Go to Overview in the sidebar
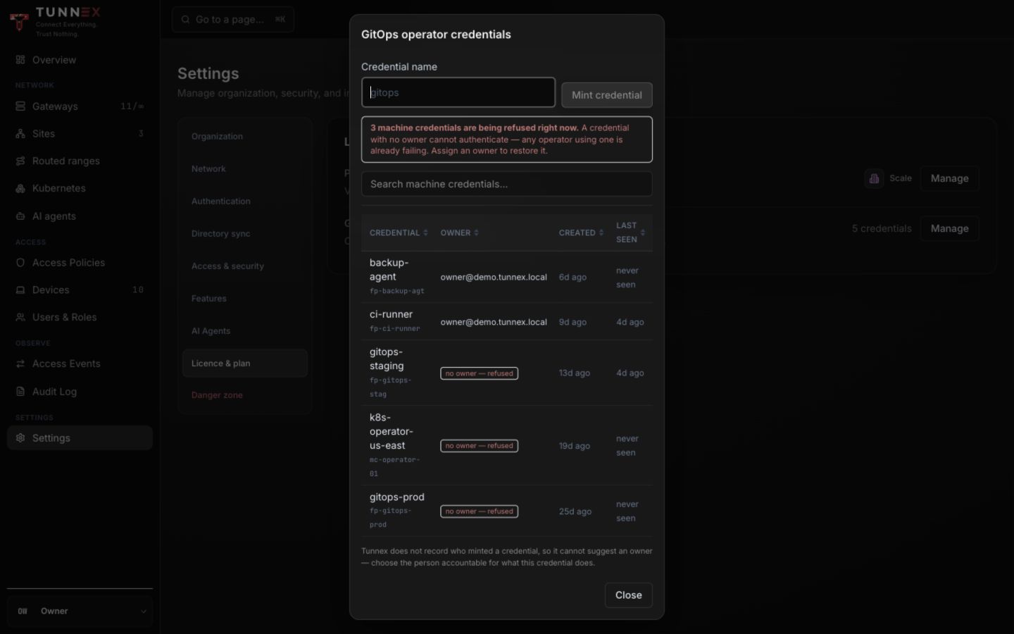Viewport: 1014px width, 634px height. pyautogui.click(x=80, y=60)
